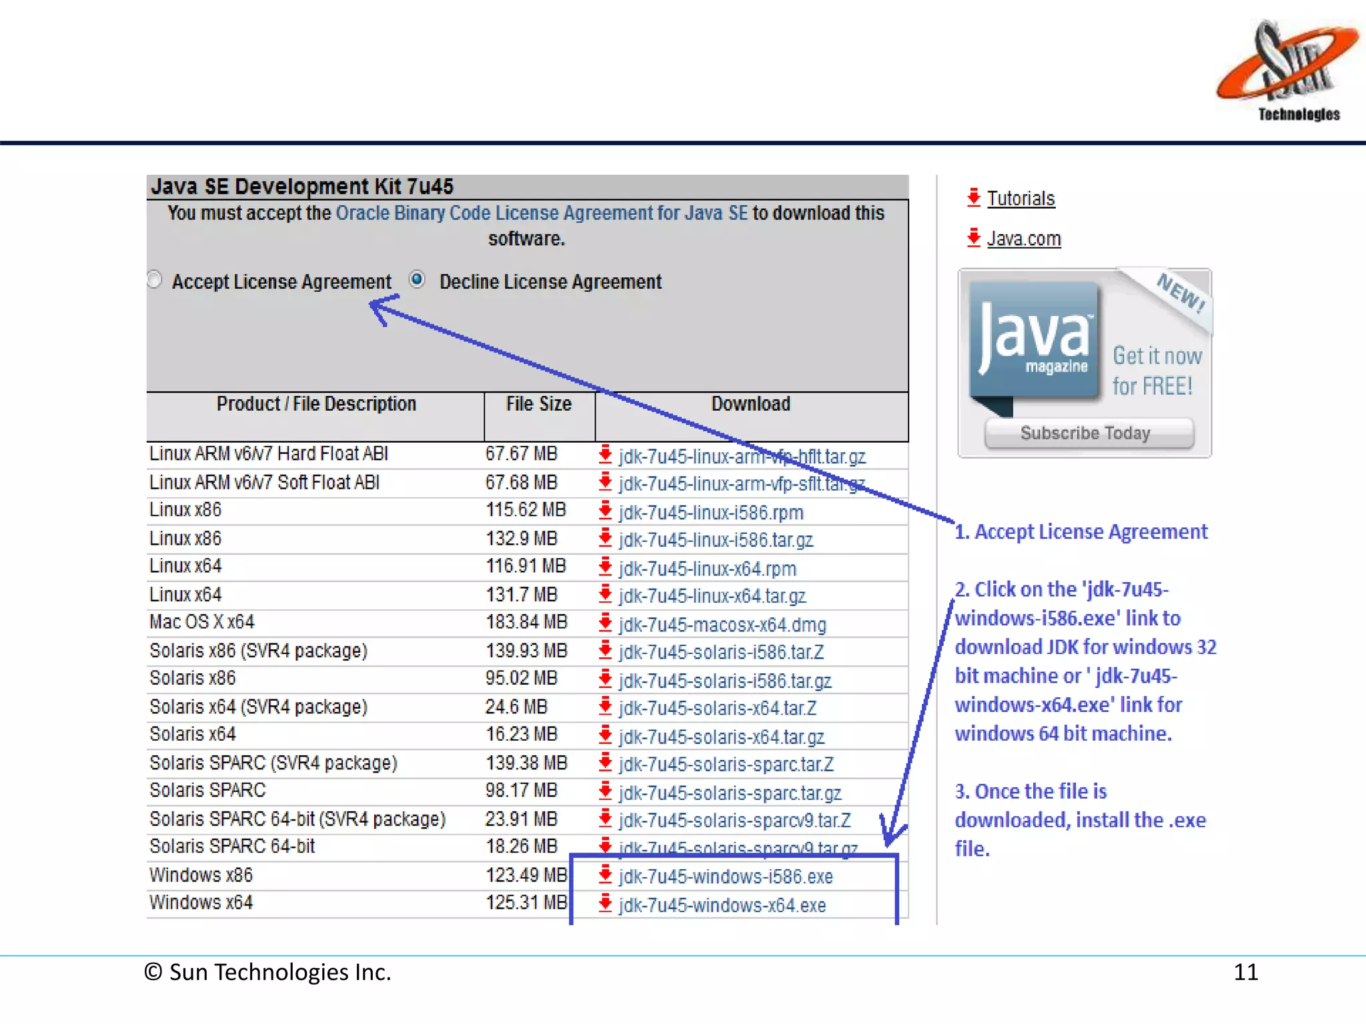Viewport: 1366px width, 1024px height.
Task: Open the Java.com link
Action: click(1024, 239)
